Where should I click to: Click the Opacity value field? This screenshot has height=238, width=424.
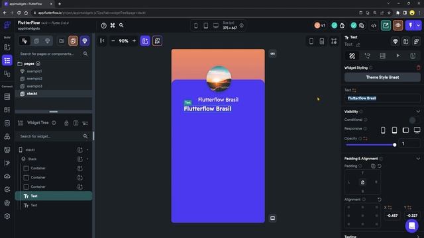tap(409, 143)
